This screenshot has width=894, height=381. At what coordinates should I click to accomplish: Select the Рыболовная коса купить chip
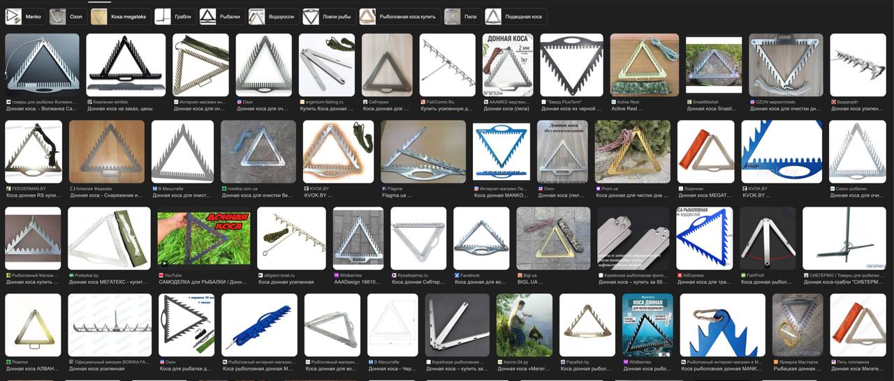pos(400,16)
